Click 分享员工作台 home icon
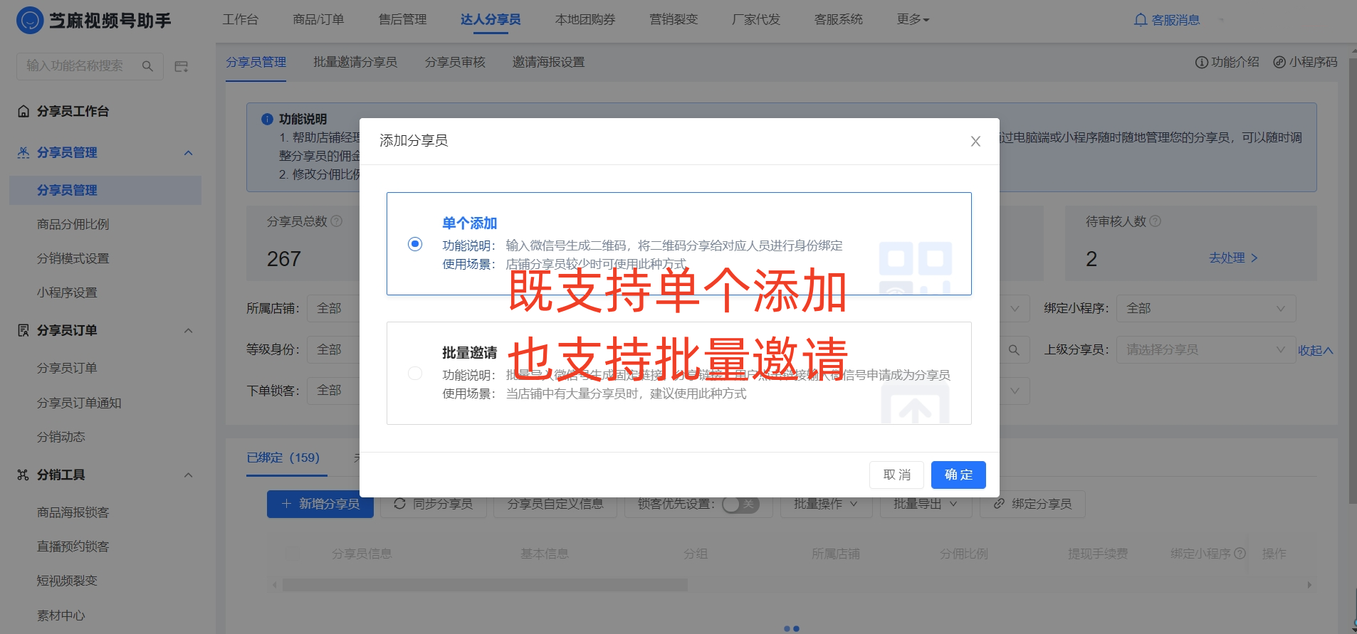The width and height of the screenshot is (1357, 634). [x=23, y=112]
